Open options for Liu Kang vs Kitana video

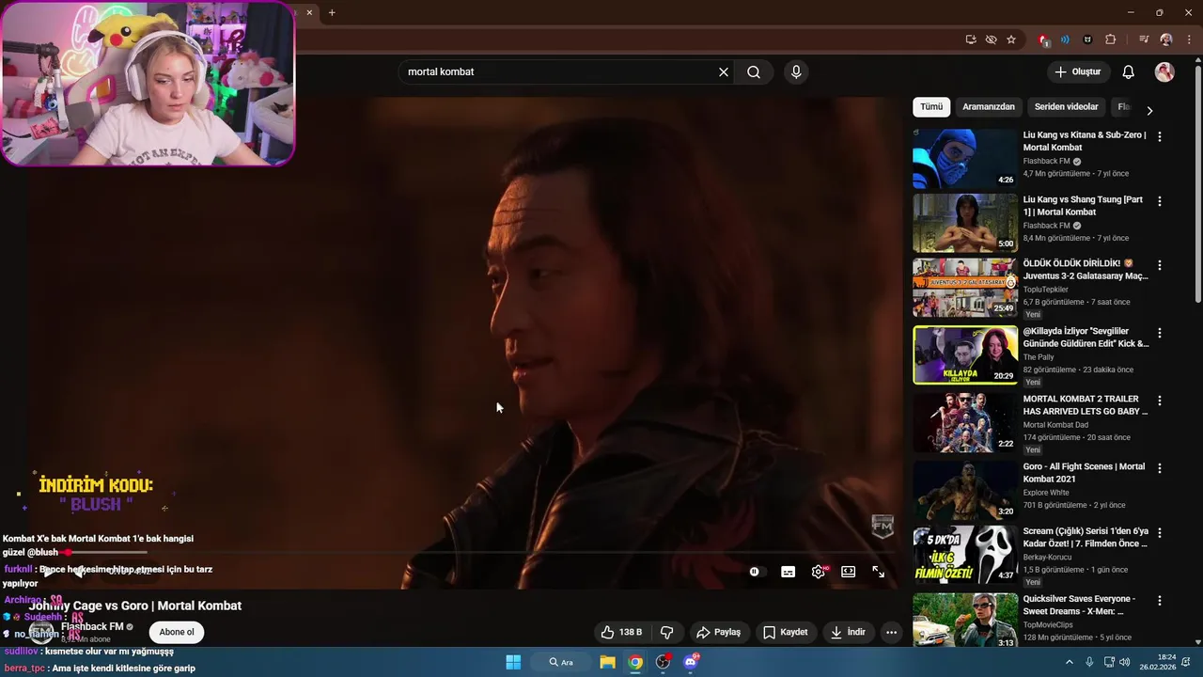point(1159,136)
